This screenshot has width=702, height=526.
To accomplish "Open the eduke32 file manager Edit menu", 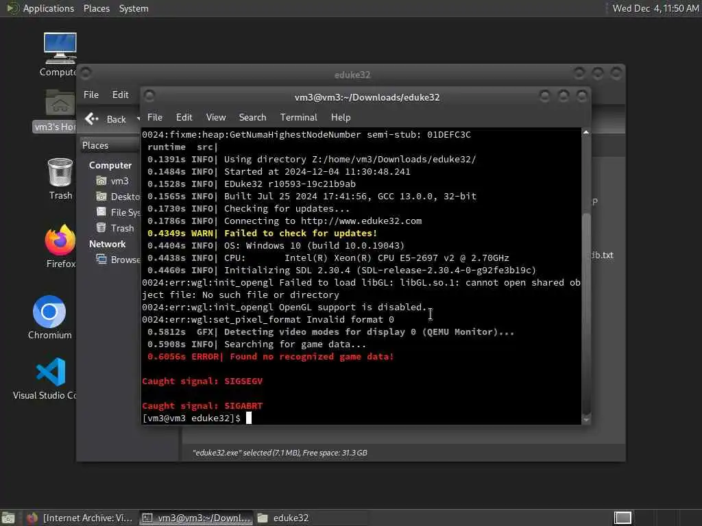I will pyautogui.click(x=120, y=95).
